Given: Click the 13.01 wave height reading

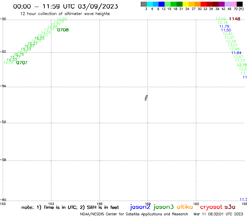Looking at the screenshot, I should [x=233, y=45].
